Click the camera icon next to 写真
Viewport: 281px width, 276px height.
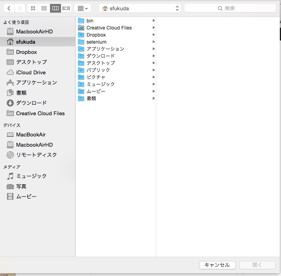(x=10, y=186)
